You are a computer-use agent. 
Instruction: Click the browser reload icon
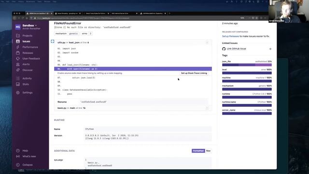23,18
